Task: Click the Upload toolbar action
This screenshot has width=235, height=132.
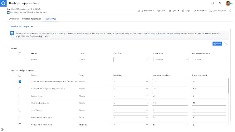Action: point(174,11)
